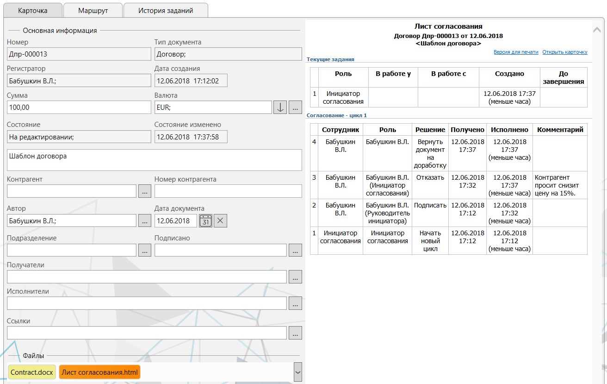Click the Открыть карточку link
The height and width of the screenshot is (384, 607).
(564, 52)
